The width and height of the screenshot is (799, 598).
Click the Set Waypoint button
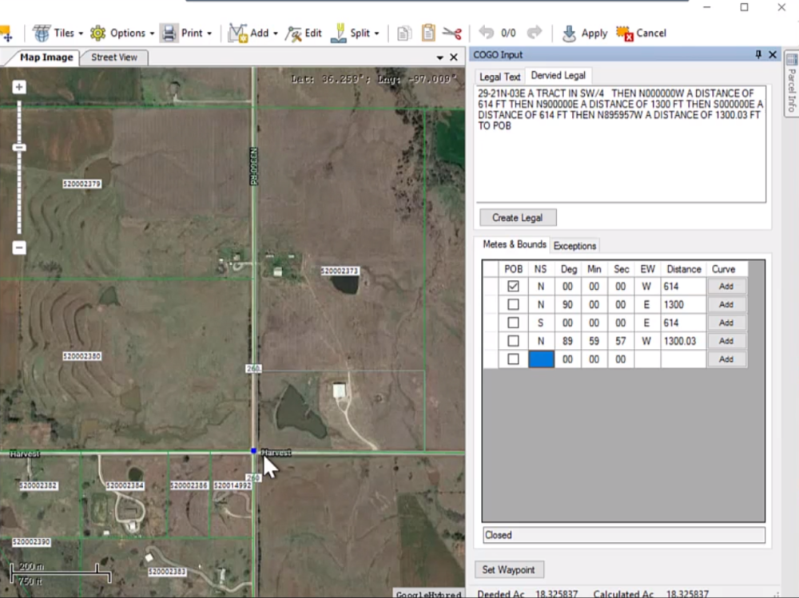(x=509, y=569)
